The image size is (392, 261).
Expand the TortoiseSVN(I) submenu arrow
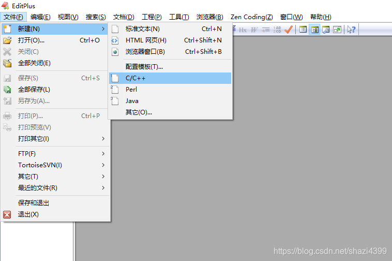click(x=103, y=165)
